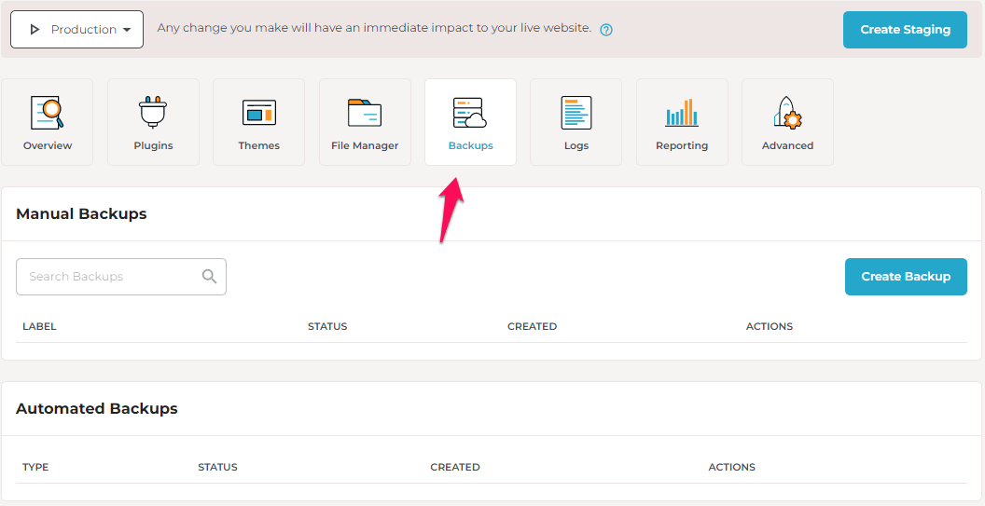
Task: Click the help question mark icon
Action: coord(606,30)
